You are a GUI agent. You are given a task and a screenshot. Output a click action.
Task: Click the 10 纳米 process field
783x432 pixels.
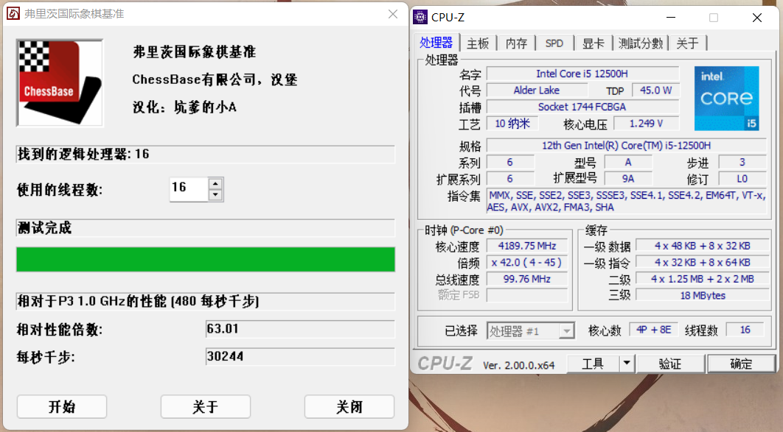(512, 124)
